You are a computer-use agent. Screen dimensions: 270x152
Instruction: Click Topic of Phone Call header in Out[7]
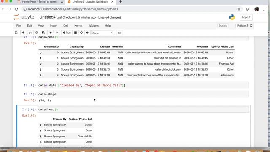222,46
